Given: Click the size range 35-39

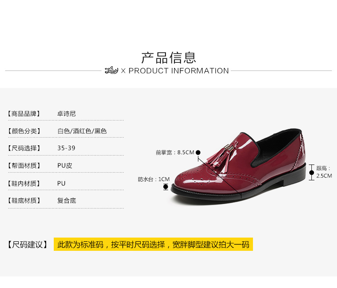Looking at the screenshot, I should tap(66, 148).
